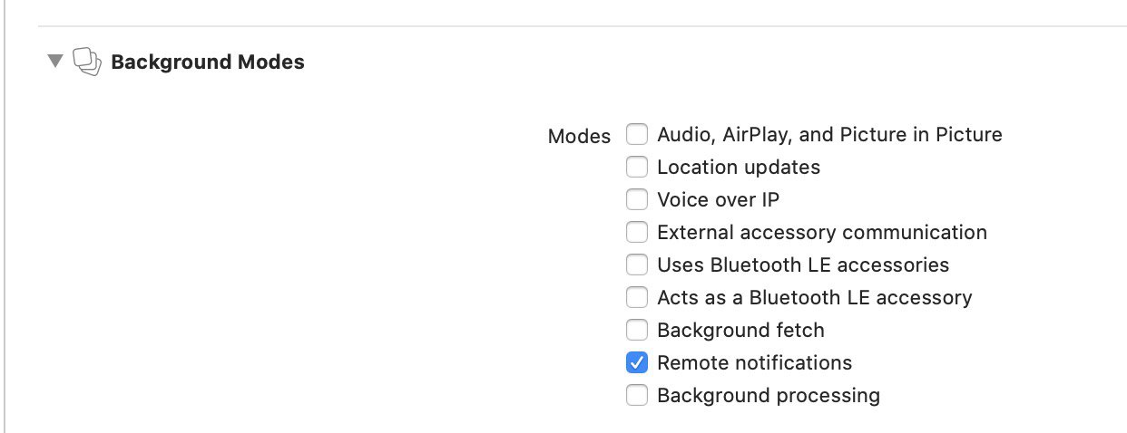Click the "Voice over IP" label text
This screenshot has width=1127, height=433.
point(719,200)
